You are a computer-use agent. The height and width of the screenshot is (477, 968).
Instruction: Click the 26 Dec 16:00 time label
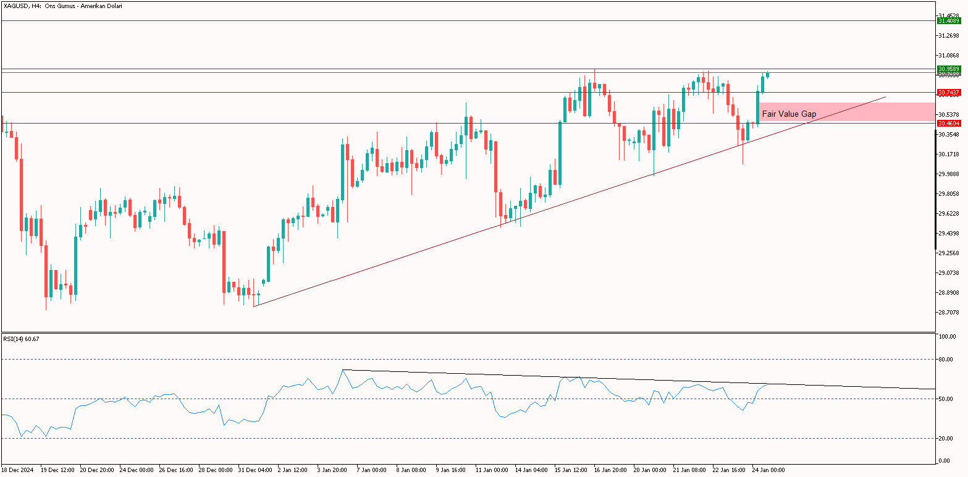(177, 470)
